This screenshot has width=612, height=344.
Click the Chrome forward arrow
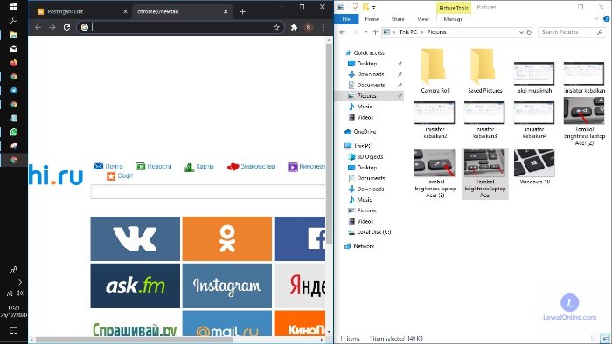point(52,27)
